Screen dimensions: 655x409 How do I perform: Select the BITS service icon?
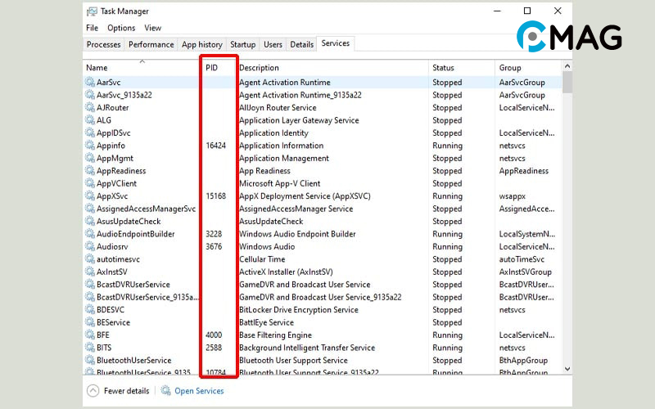[x=90, y=347]
